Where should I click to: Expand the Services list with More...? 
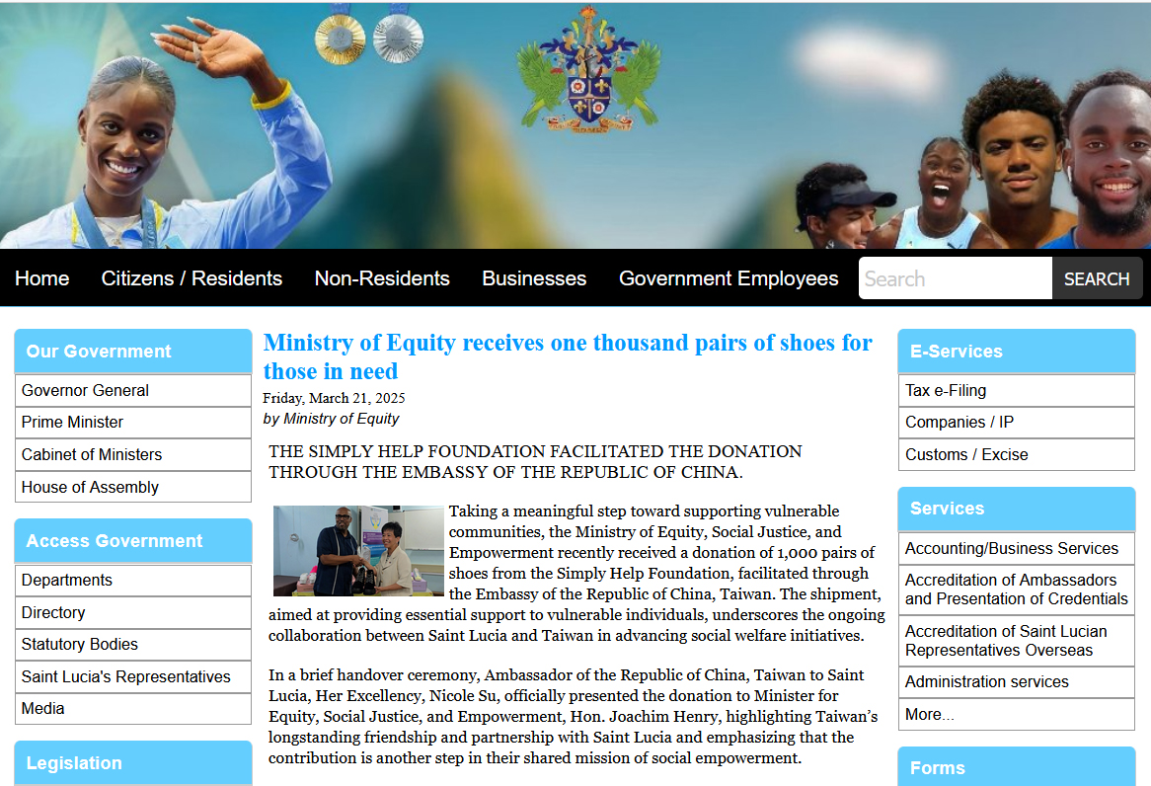[x=930, y=714]
